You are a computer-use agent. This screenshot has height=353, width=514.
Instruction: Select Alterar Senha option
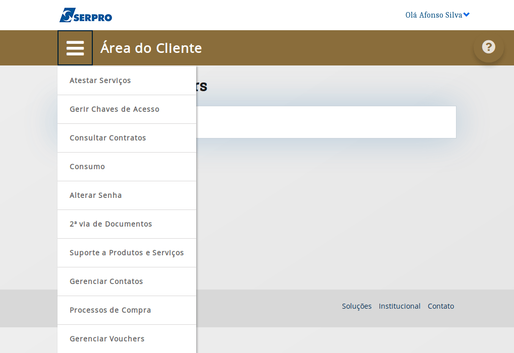95,195
